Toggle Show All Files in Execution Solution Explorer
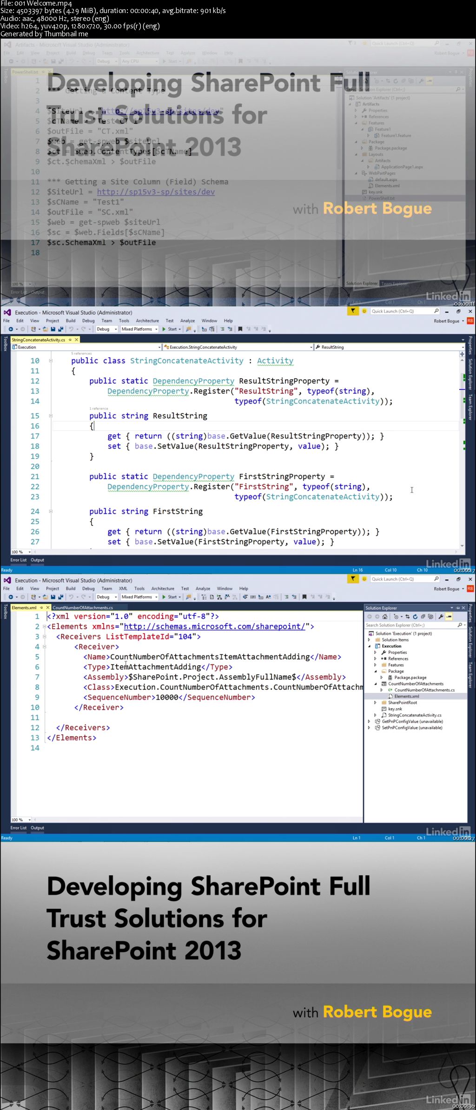Image resolution: width=476 pixels, height=1110 pixels. click(430, 617)
